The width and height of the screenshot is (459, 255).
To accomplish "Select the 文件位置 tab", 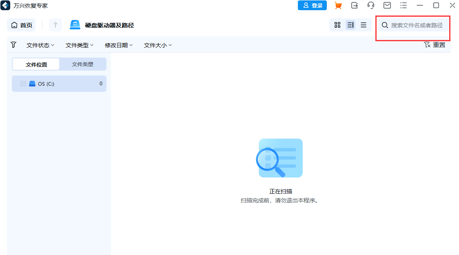I will [36, 64].
